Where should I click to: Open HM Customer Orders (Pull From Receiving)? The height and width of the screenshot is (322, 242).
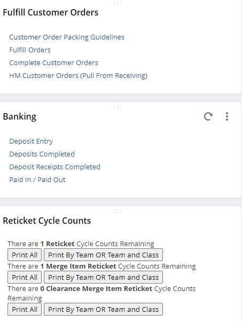pyautogui.click(x=79, y=76)
